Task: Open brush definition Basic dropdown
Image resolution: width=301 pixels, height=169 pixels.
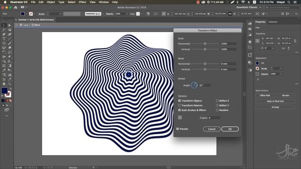Action: [103, 14]
